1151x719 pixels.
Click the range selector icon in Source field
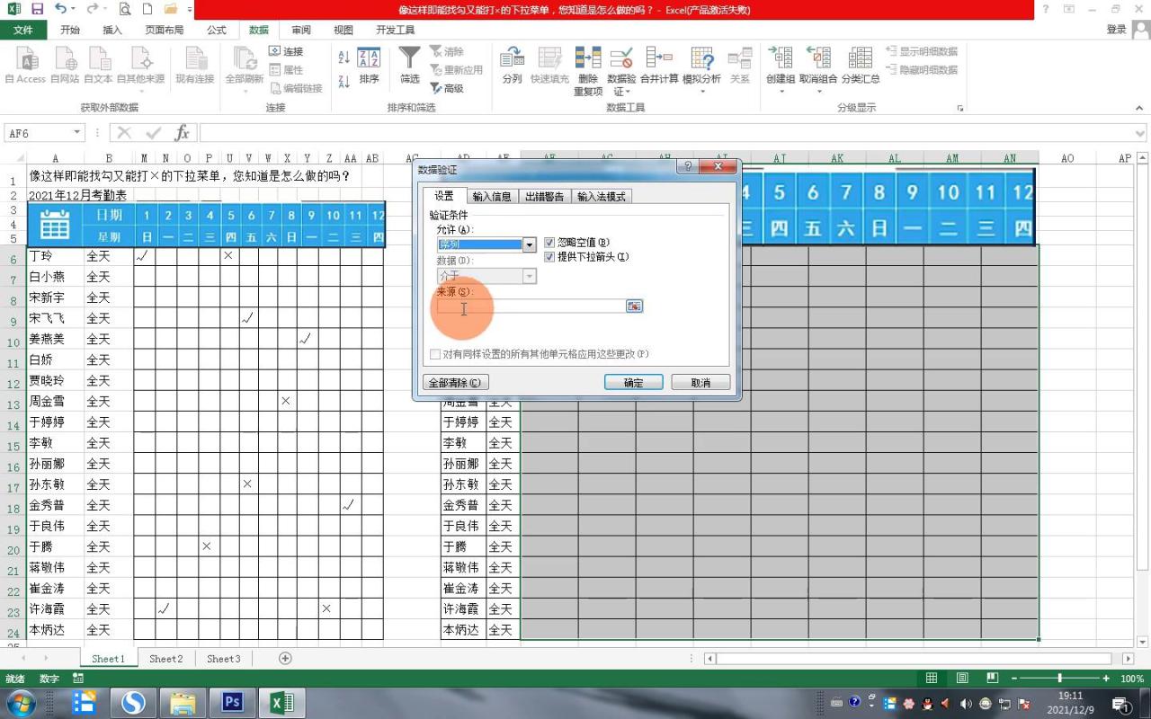click(634, 306)
